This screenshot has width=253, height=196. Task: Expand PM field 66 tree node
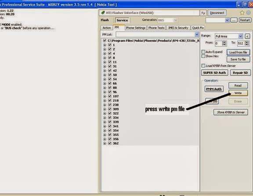click(x=105, y=83)
